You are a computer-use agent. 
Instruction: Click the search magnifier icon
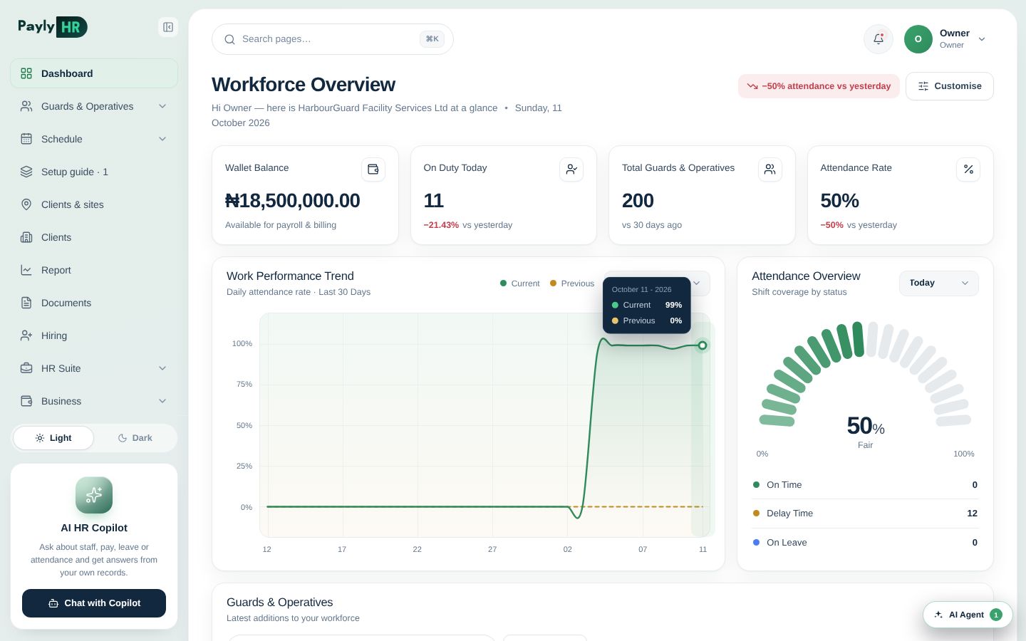pyautogui.click(x=229, y=39)
